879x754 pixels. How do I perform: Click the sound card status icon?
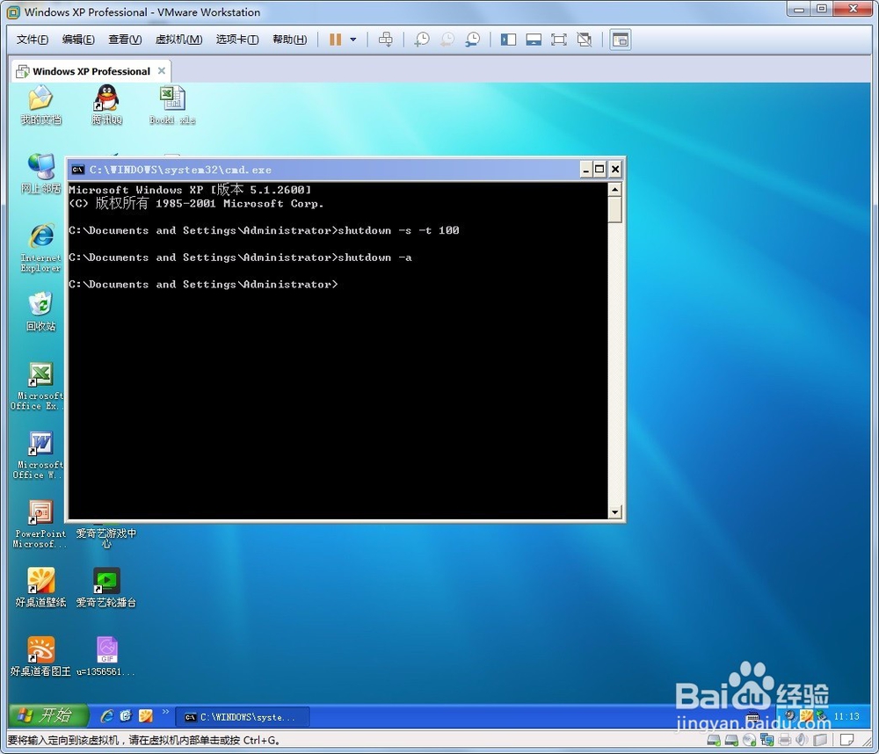pos(803,740)
